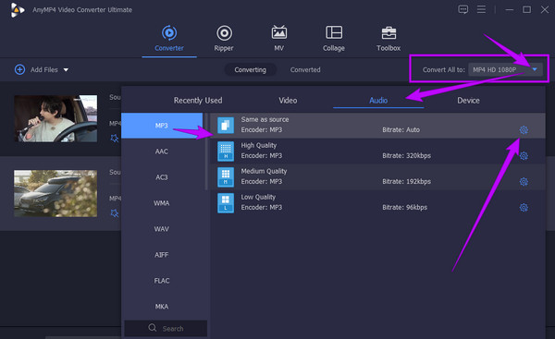Screen dimensions: 555x339
Task: Select the singer-in-car video thumbnail
Action: pos(55,118)
